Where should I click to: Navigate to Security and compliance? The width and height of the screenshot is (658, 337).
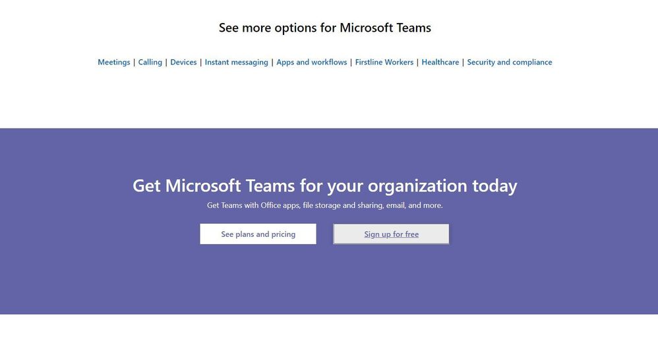[509, 63]
